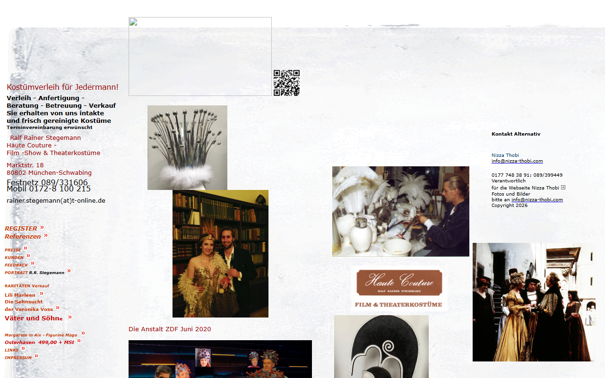The width and height of the screenshot is (605, 378).
Task: Click the arrow icon beside PREISE
Action: pos(26,249)
